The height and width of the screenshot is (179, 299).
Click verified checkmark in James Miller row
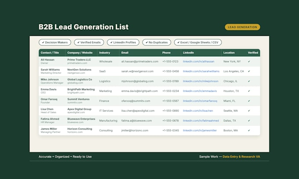tap(249, 130)
